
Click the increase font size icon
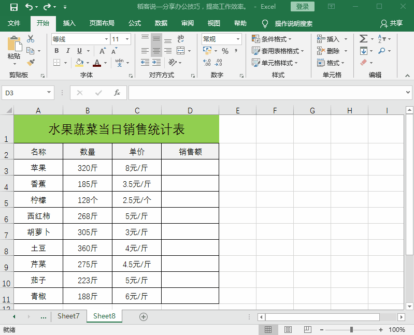coord(102,51)
